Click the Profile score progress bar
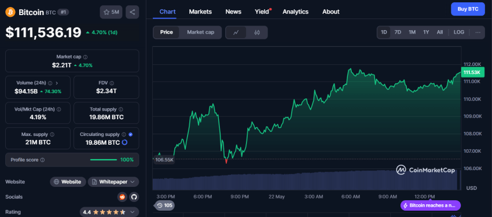Image resolution: width=492 pixels, height=217 pixels. 104,160
